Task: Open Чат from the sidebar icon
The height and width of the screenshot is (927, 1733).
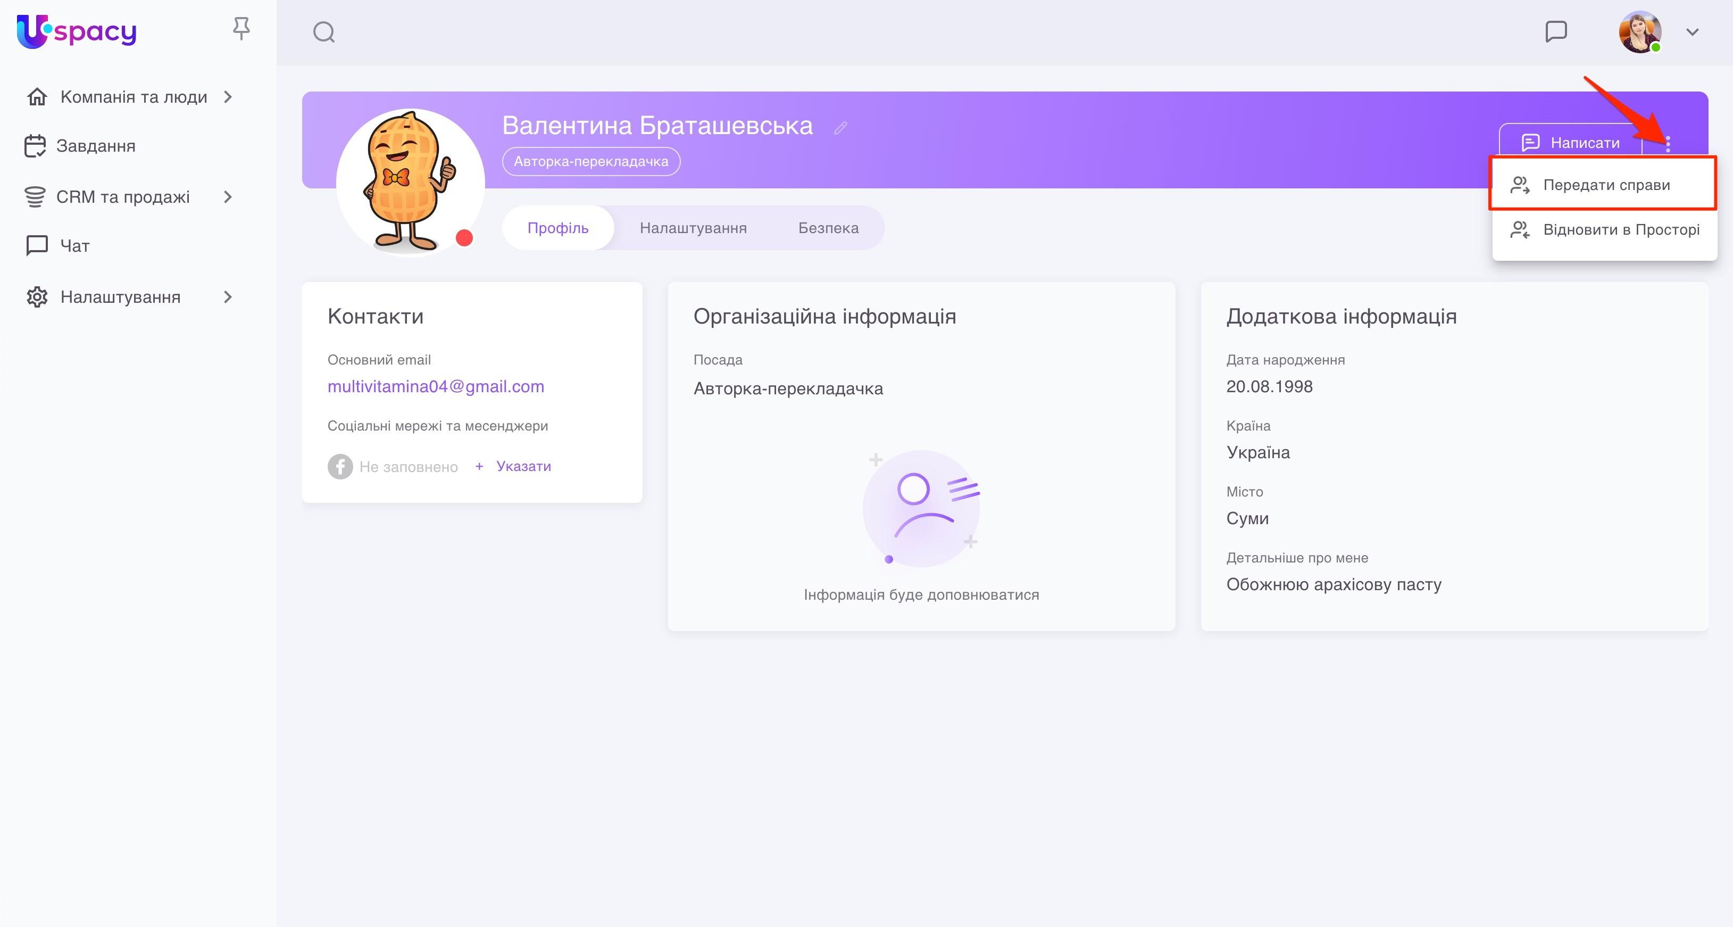Action: point(36,245)
